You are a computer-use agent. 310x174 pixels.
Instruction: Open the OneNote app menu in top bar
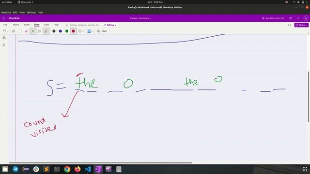pos(26,2)
